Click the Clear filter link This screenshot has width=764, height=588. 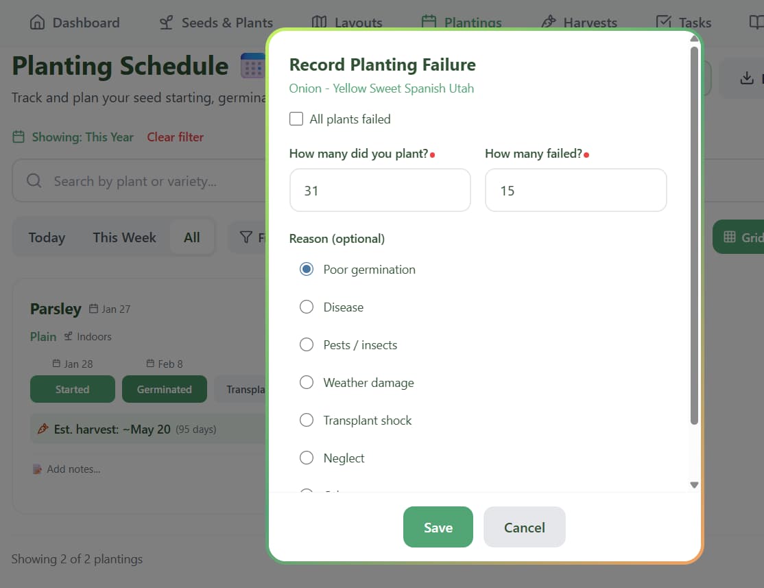175,137
